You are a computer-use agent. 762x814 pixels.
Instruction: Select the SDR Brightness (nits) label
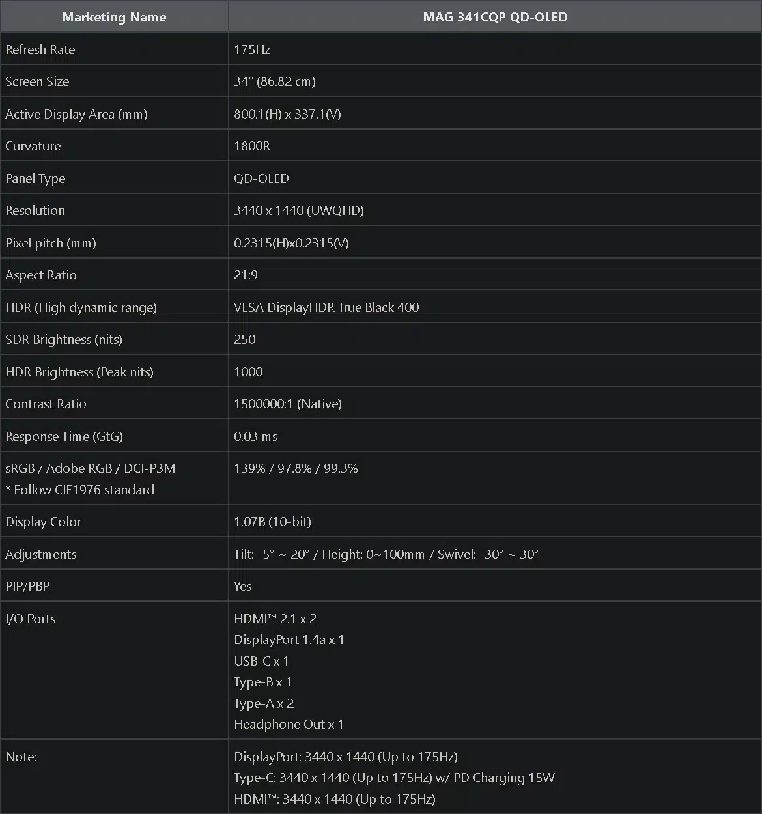point(64,339)
